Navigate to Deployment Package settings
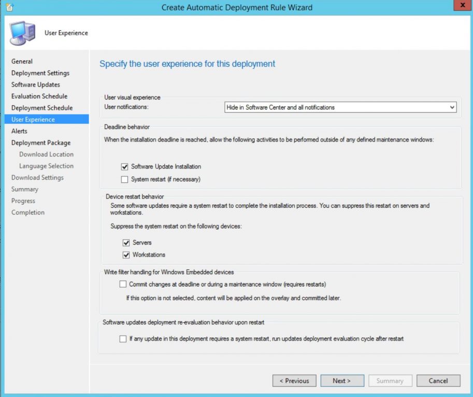The height and width of the screenshot is (397, 473). pos(41,143)
